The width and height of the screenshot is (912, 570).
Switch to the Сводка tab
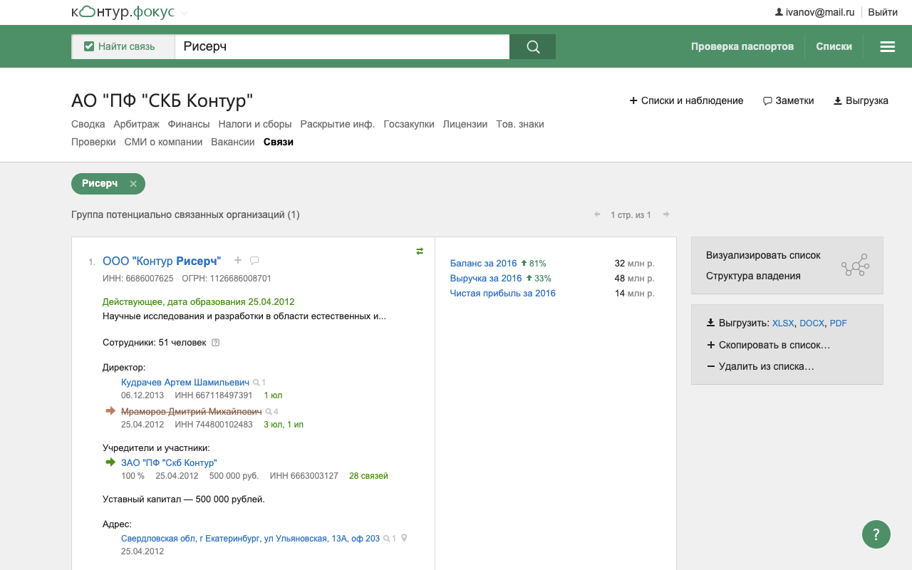tap(88, 124)
